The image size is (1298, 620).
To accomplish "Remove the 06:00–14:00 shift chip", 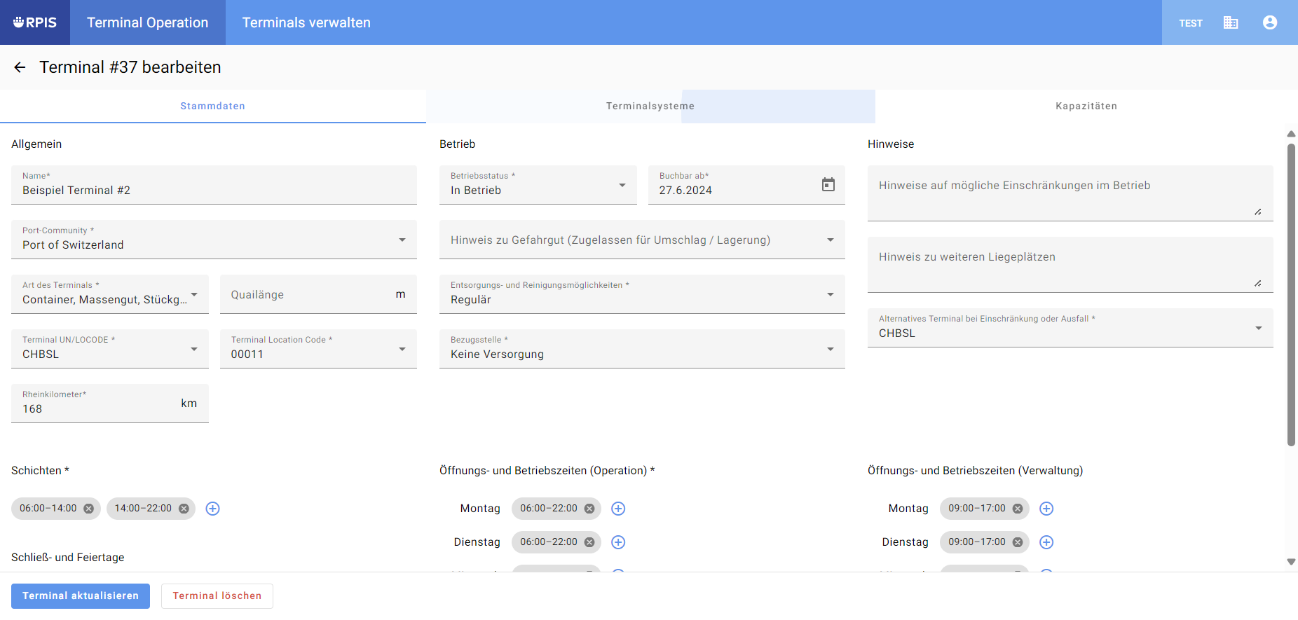I will [89, 509].
